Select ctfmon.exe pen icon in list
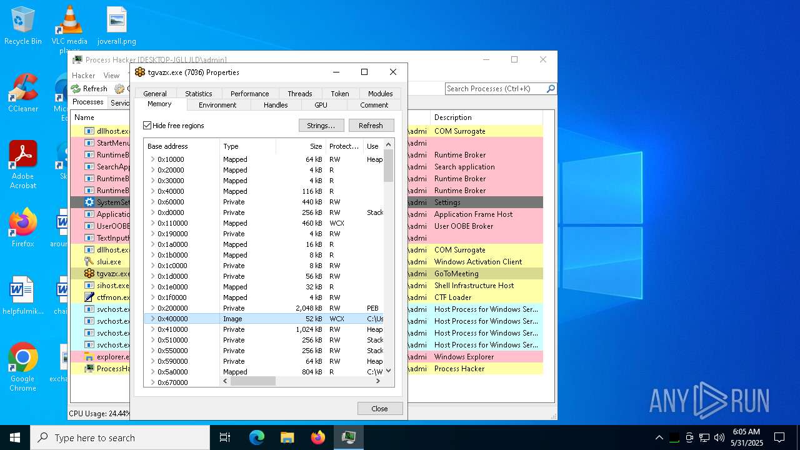Image resolution: width=800 pixels, height=450 pixels. (x=89, y=297)
